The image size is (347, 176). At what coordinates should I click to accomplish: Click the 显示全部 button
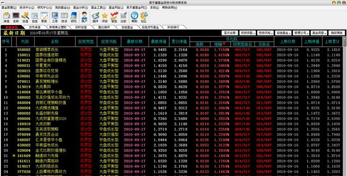click(x=230, y=33)
